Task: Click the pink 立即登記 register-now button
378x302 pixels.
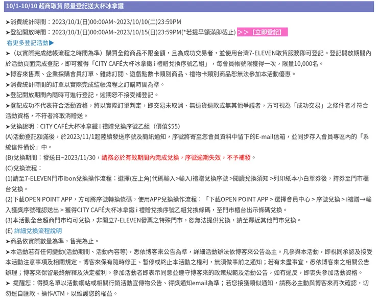Action: click(262, 32)
